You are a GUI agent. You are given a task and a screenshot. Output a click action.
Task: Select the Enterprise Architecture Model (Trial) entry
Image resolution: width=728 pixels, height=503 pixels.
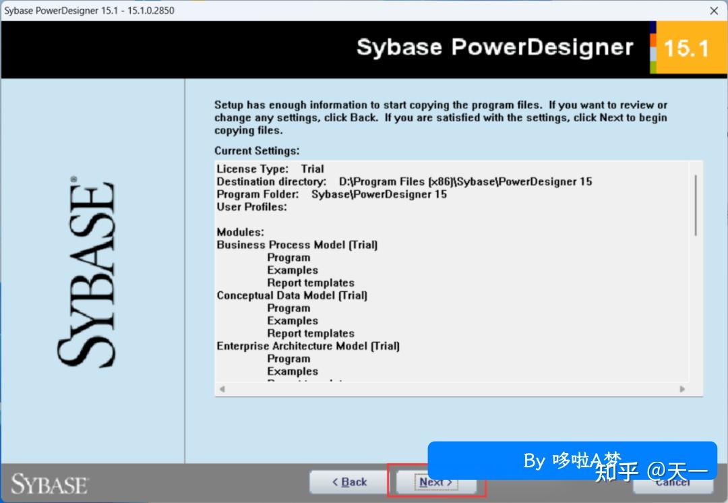[x=308, y=345]
